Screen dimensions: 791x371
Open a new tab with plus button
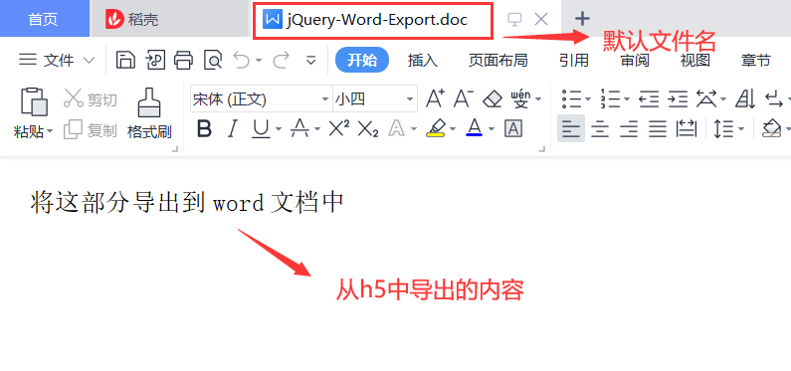point(583,19)
